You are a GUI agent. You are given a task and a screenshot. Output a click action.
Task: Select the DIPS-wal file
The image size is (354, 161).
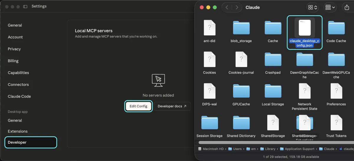coord(209,94)
